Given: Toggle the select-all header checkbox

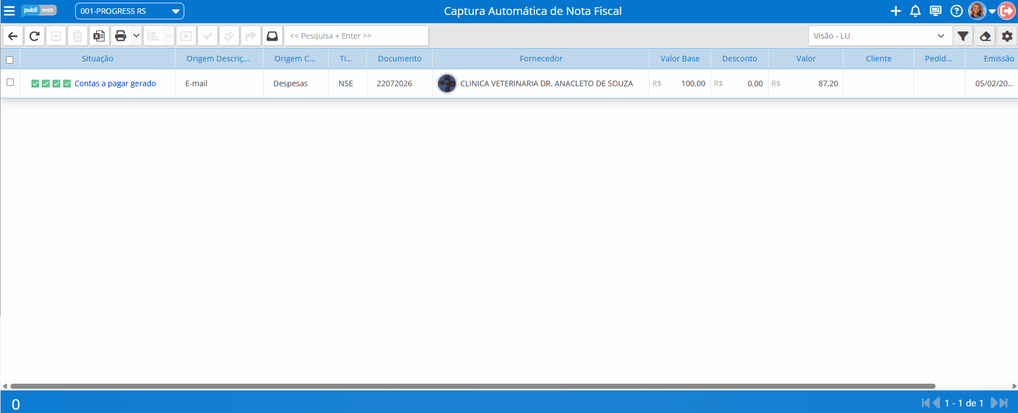Looking at the screenshot, I should pyautogui.click(x=10, y=60).
